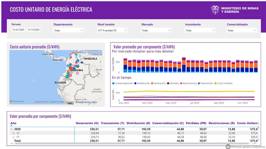The height and width of the screenshot is (149, 266).
Task: Collapse the 2020 year row
Action: [x=11, y=129]
